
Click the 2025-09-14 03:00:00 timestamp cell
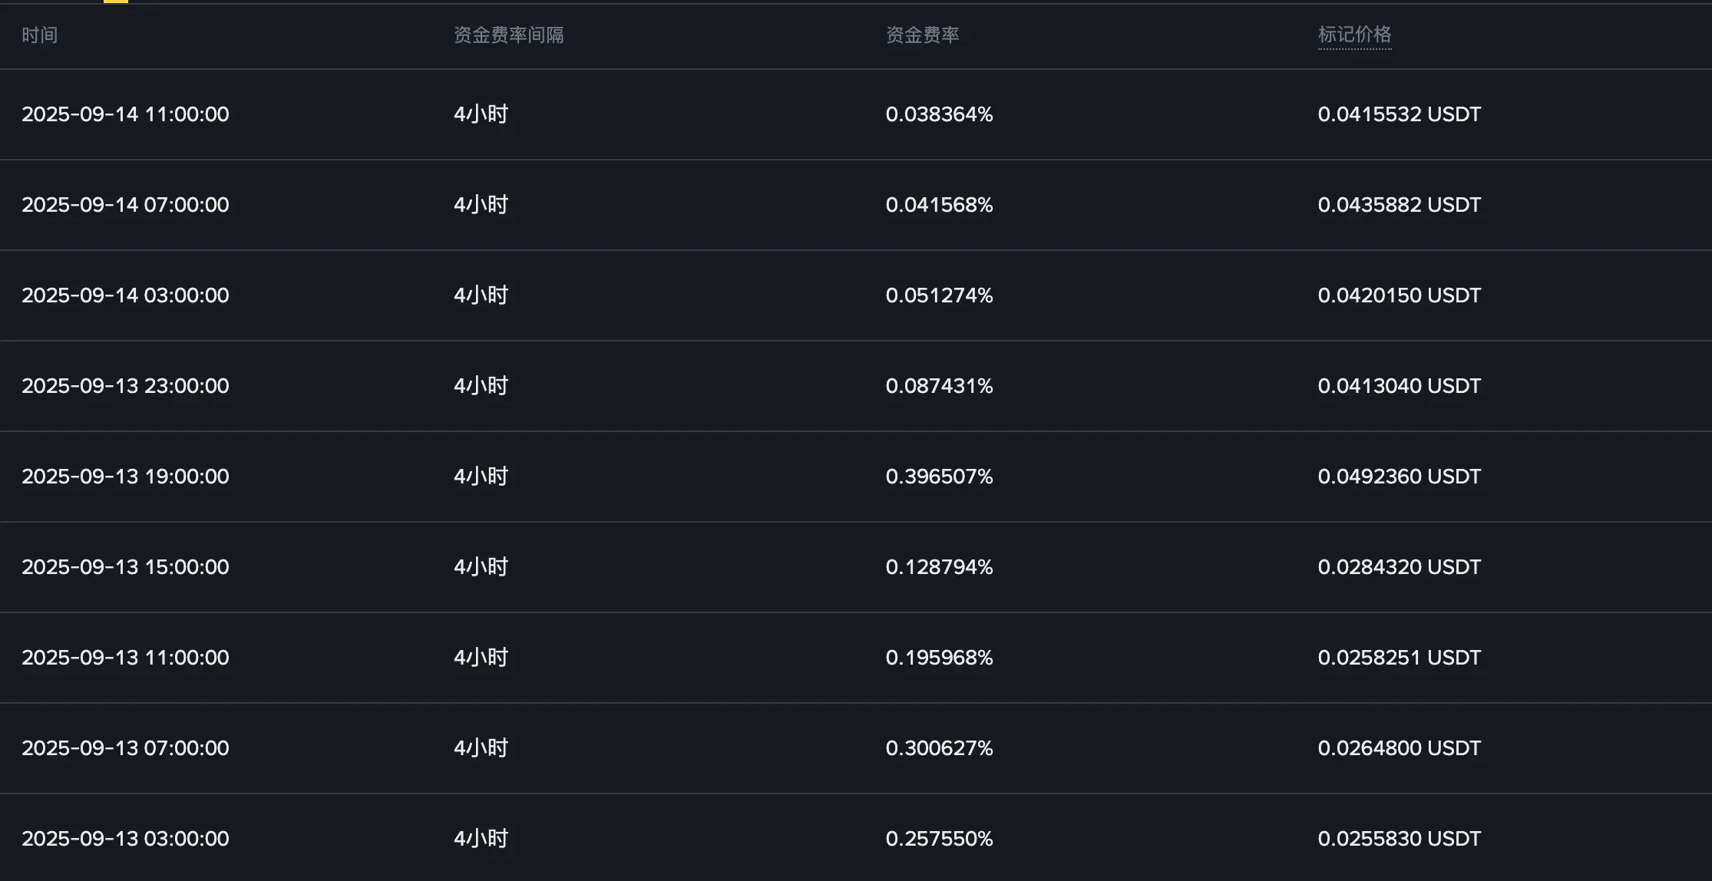point(125,295)
